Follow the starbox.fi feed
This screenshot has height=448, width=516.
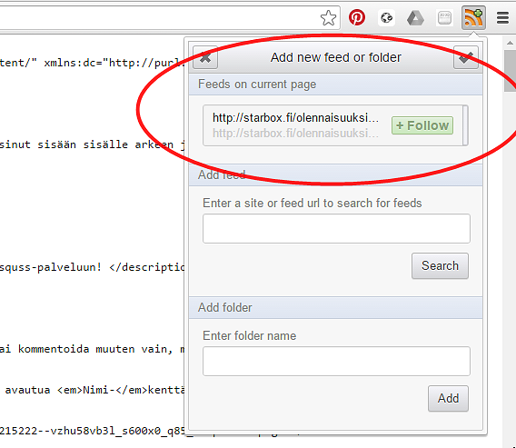tap(422, 125)
